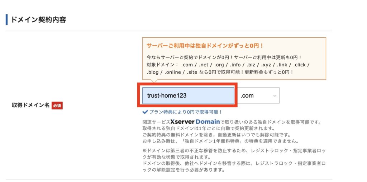Viewport: 367px width, 182px height.
Task: Click the プラン特典により0円で取得可能 message
Action: 185,112
